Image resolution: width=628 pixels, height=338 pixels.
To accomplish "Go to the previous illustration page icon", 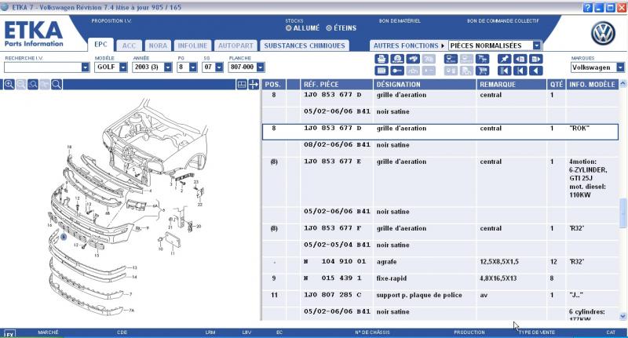I will (520, 59).
